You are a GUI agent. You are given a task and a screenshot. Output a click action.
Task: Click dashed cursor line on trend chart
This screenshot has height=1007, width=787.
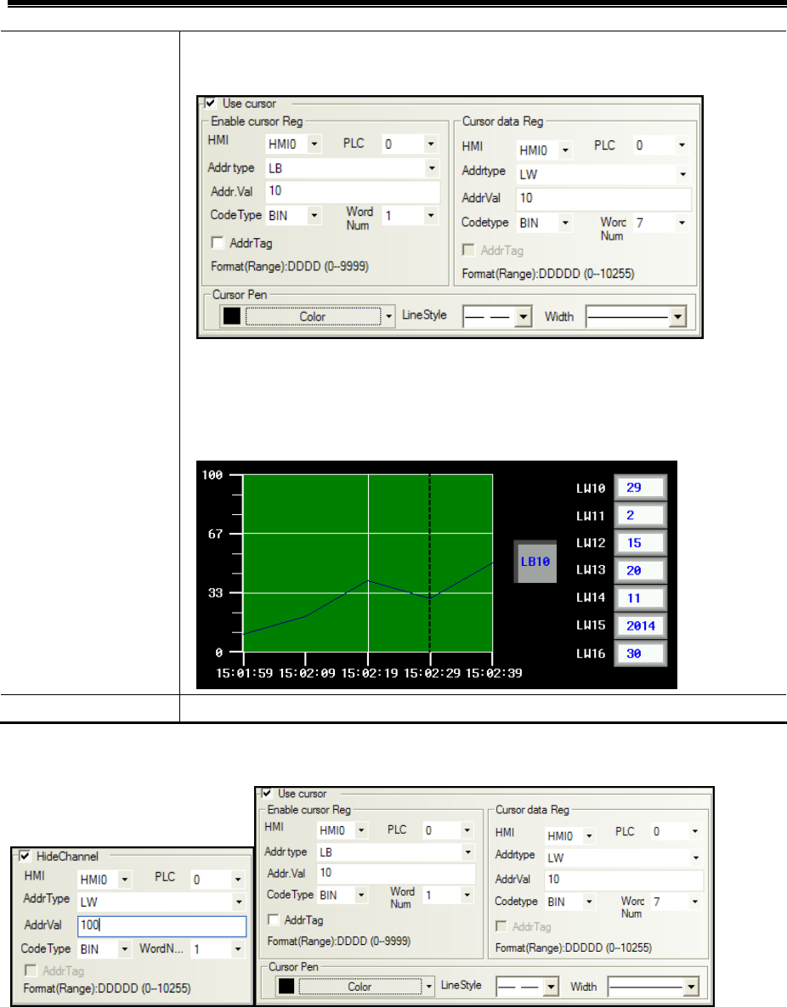click(x=430, y=563)
